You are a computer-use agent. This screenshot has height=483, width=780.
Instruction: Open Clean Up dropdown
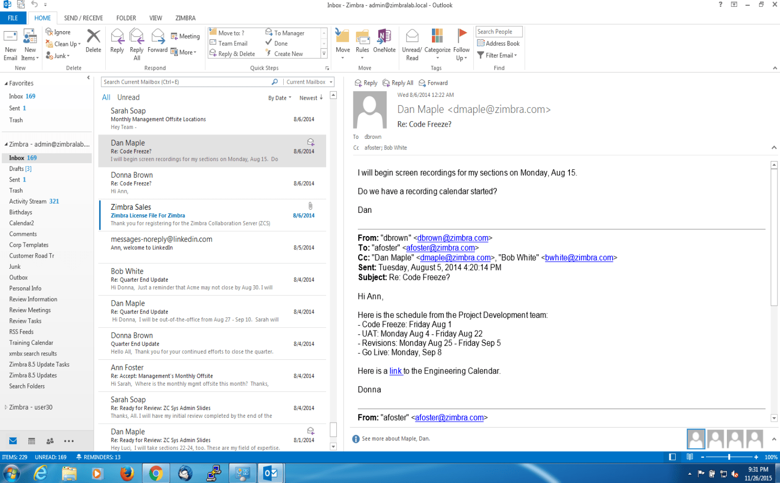63,44
